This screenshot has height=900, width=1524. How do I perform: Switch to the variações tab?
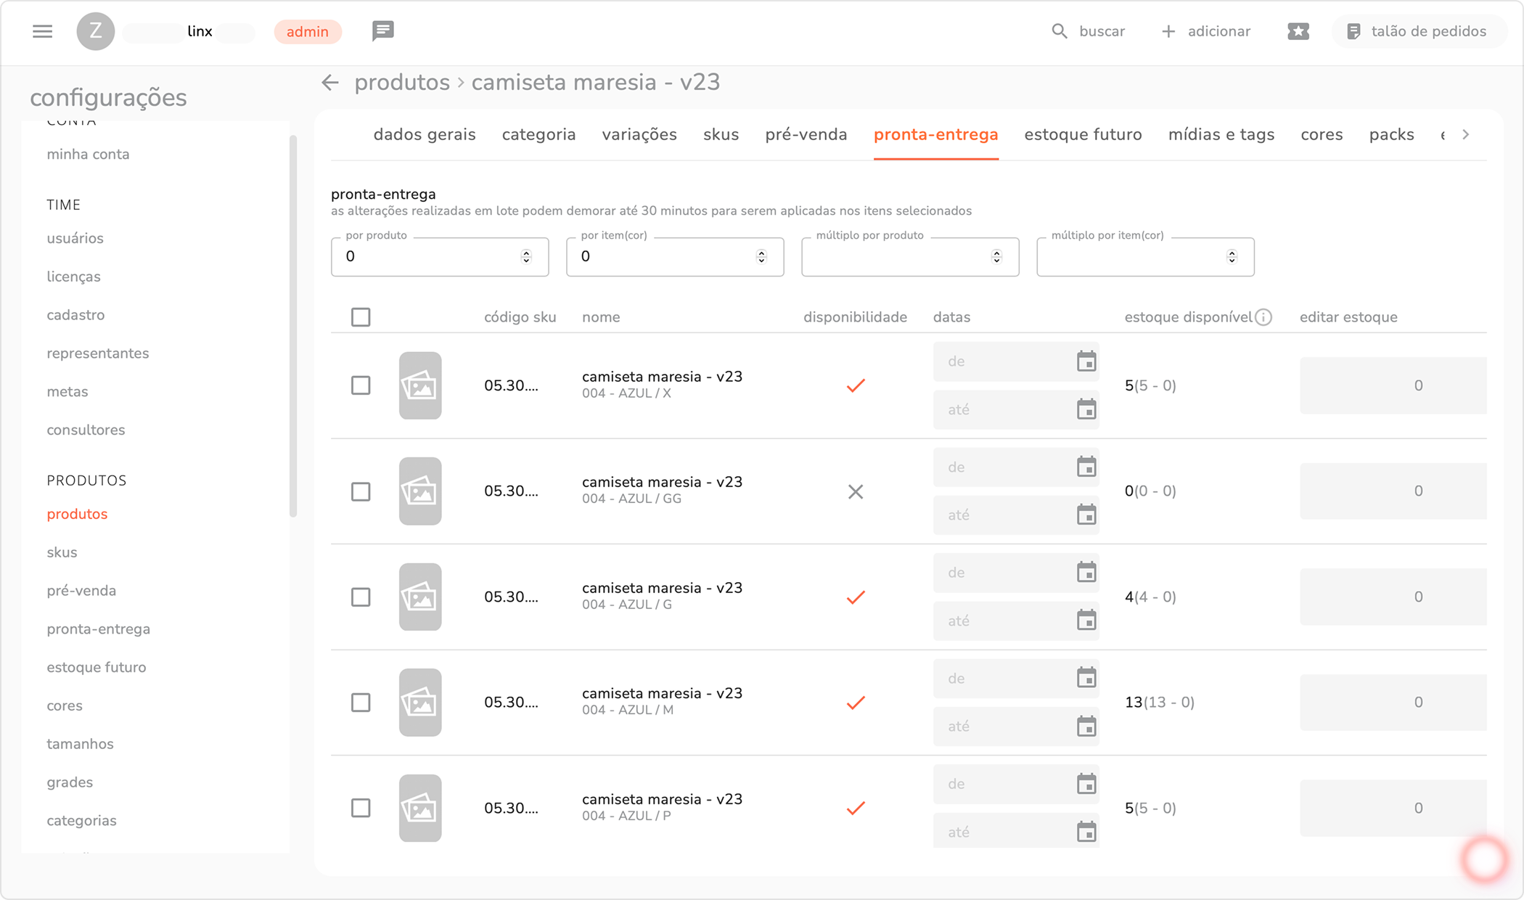pos(639,135)
